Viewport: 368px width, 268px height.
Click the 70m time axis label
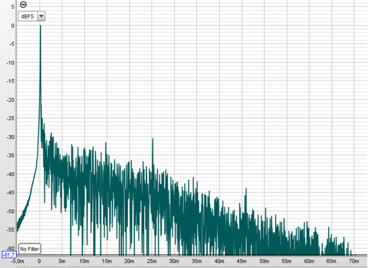(x=354, y=261)
